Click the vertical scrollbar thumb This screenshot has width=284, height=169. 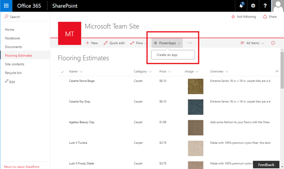[x=282, y=70]
